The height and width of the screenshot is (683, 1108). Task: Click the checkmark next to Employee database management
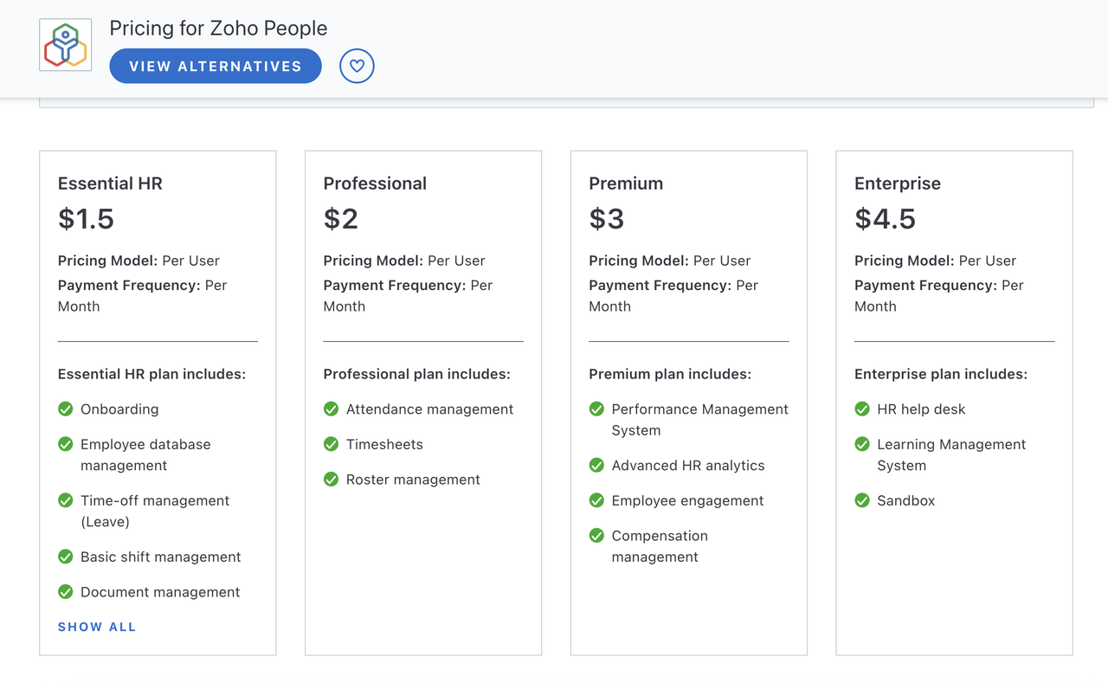[65, 444]
